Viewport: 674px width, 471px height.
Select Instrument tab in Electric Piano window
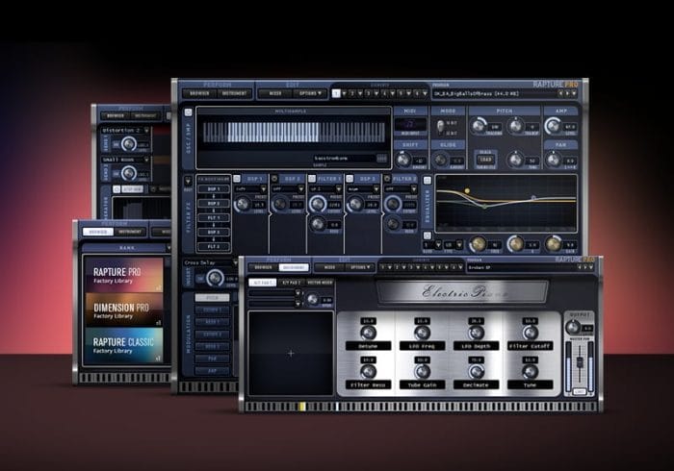coord(294,267)
